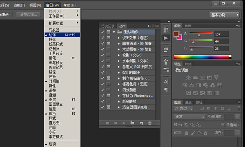
Task: Click the lock all padlock icon
Action: pos(205,133)
